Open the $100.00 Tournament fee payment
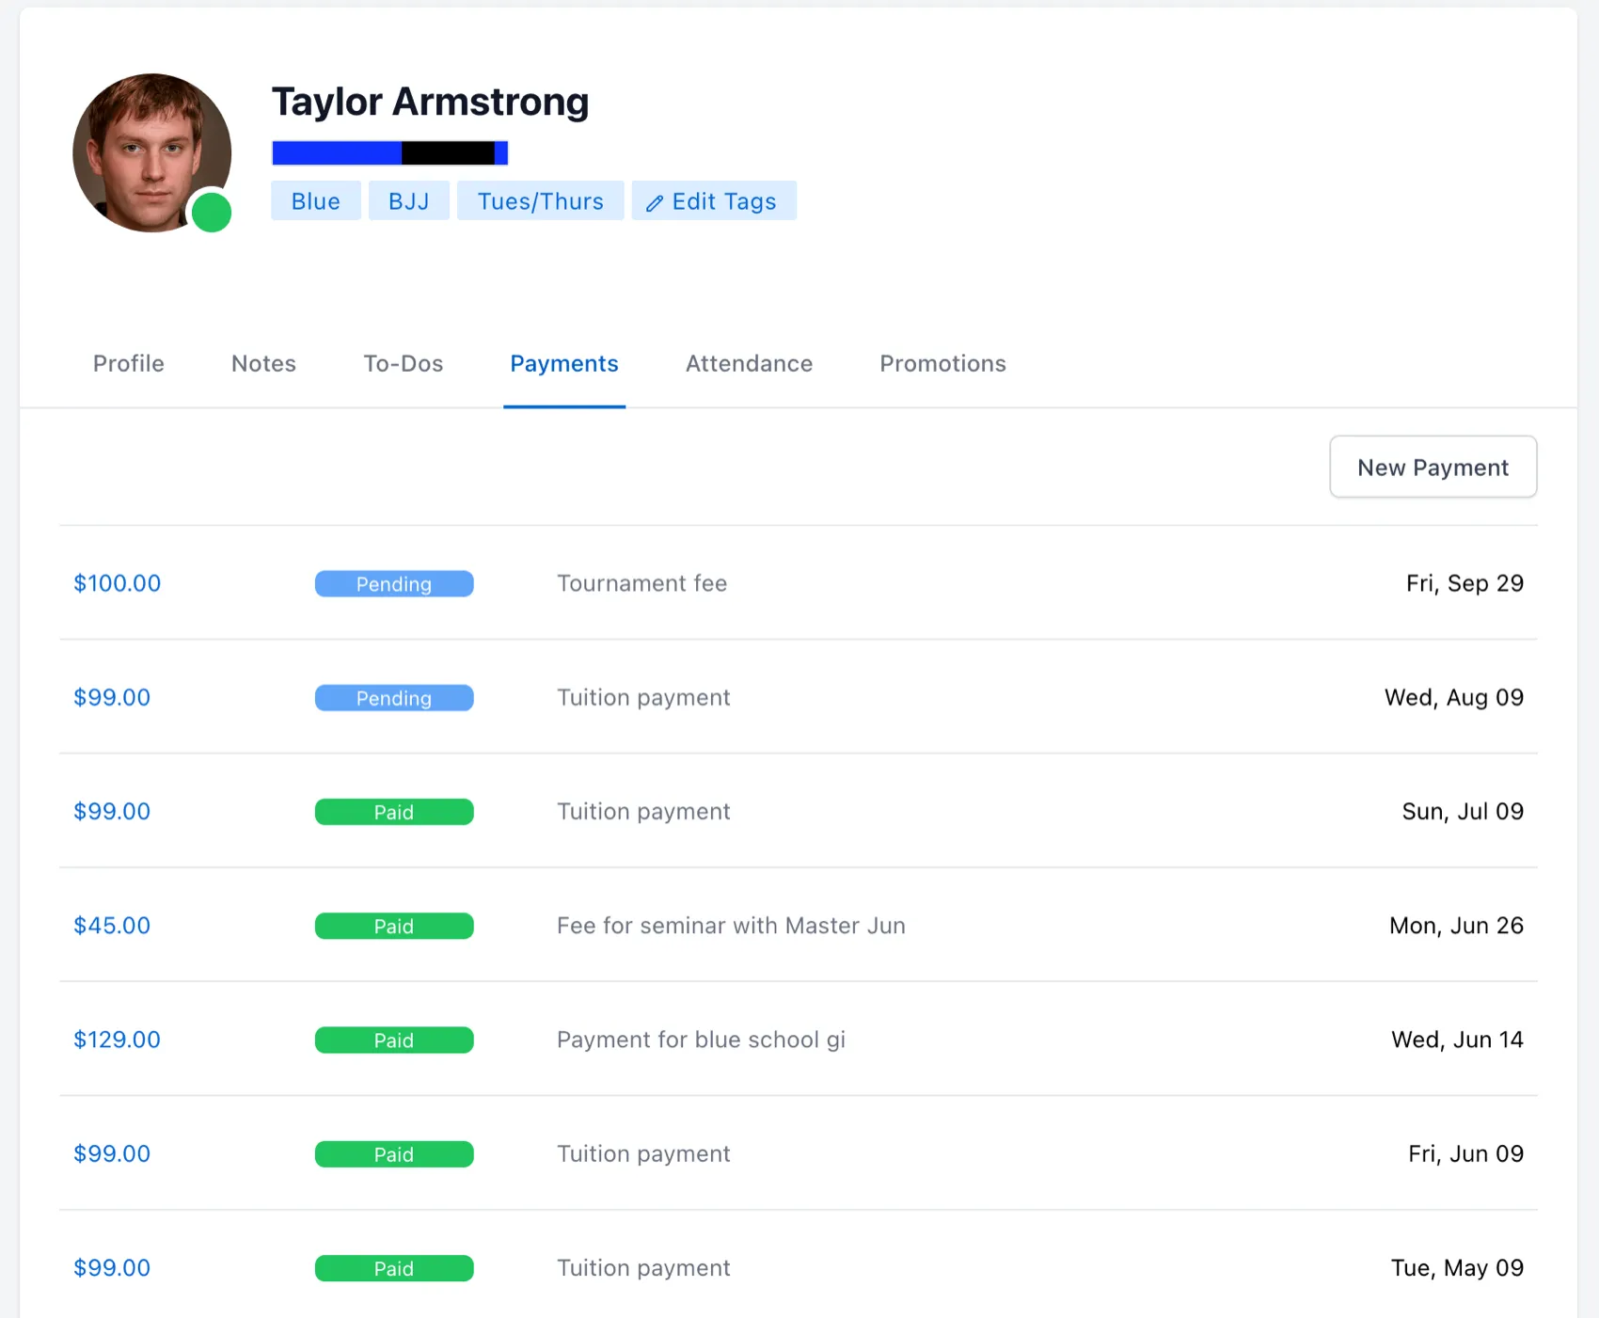 117,583
